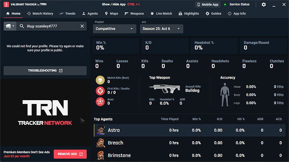Click the "Just $3 per month!" text
289x162 pixels.
tap(17, 156)
